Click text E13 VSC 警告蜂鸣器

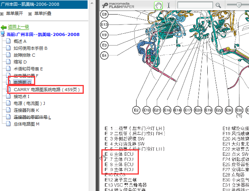click(x=125, y=185)
